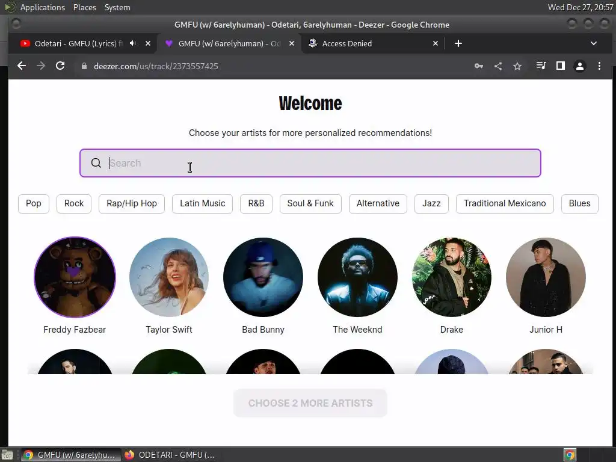This screenshot has width=616, height=462.
Task: Click the browser forward arrow
Action: [41, 66]
